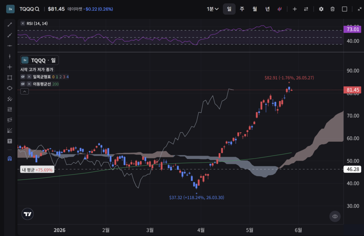Add indicator with plus icon
The height and width of the screenshot is (236, 364).
pos(295,9)
